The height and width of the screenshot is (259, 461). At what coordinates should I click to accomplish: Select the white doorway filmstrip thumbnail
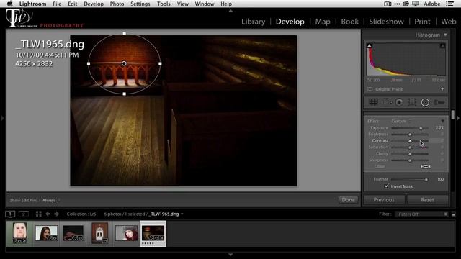click(x=99, y=233)
